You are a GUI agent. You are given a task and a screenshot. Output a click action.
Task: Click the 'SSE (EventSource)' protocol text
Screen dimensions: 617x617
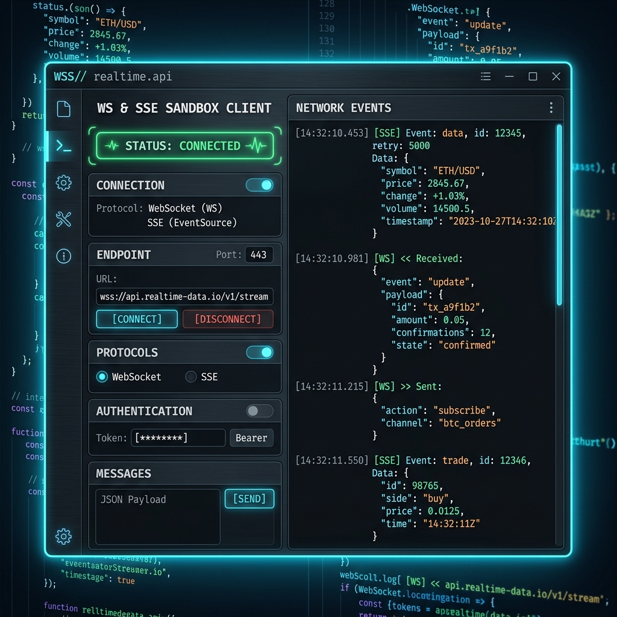coord(192,222)
